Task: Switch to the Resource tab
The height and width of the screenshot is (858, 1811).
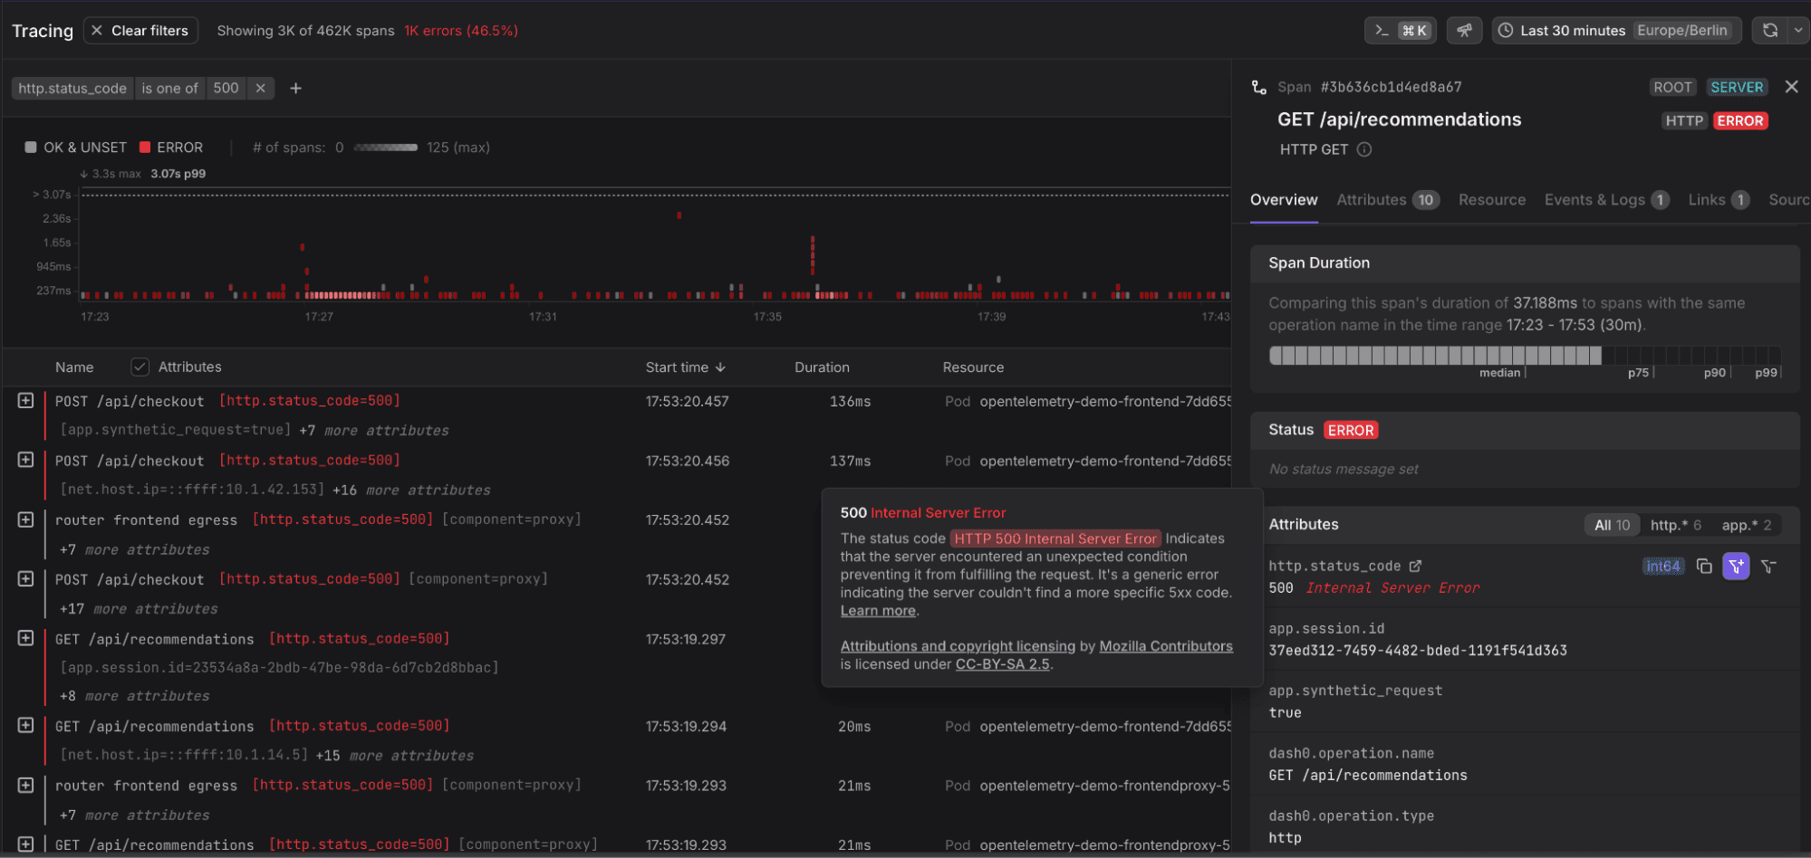Action: coord(1491,200)
